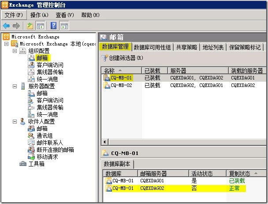Click the 工具箱 toolbox icon
Screen dimensions: 268x204
click(x=23, y=164)
